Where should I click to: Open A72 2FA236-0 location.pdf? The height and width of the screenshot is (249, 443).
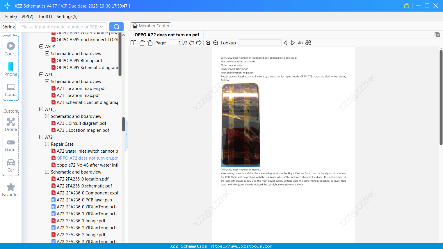pyautogui.click(x=83, y=179)
